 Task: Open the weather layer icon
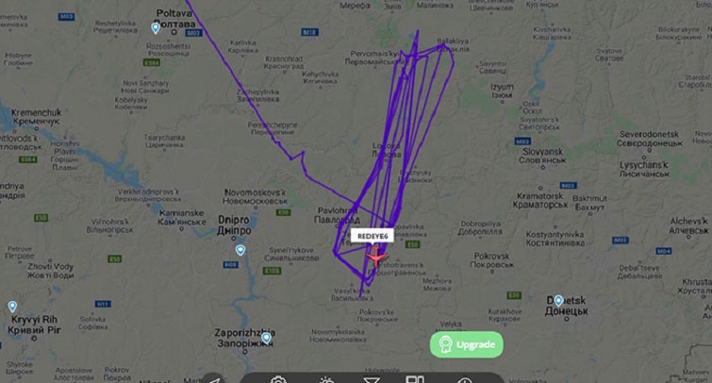(326, 380)
